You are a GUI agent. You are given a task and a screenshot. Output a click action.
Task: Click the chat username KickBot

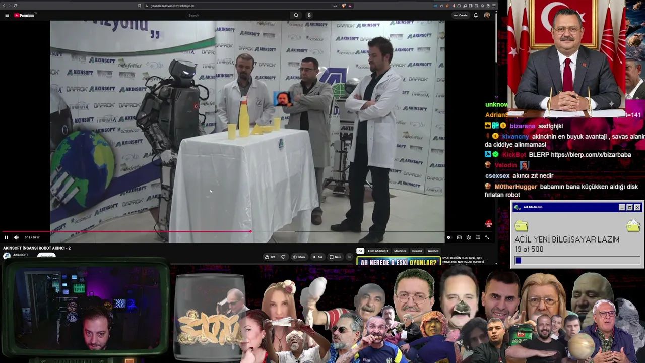[514, 155]
